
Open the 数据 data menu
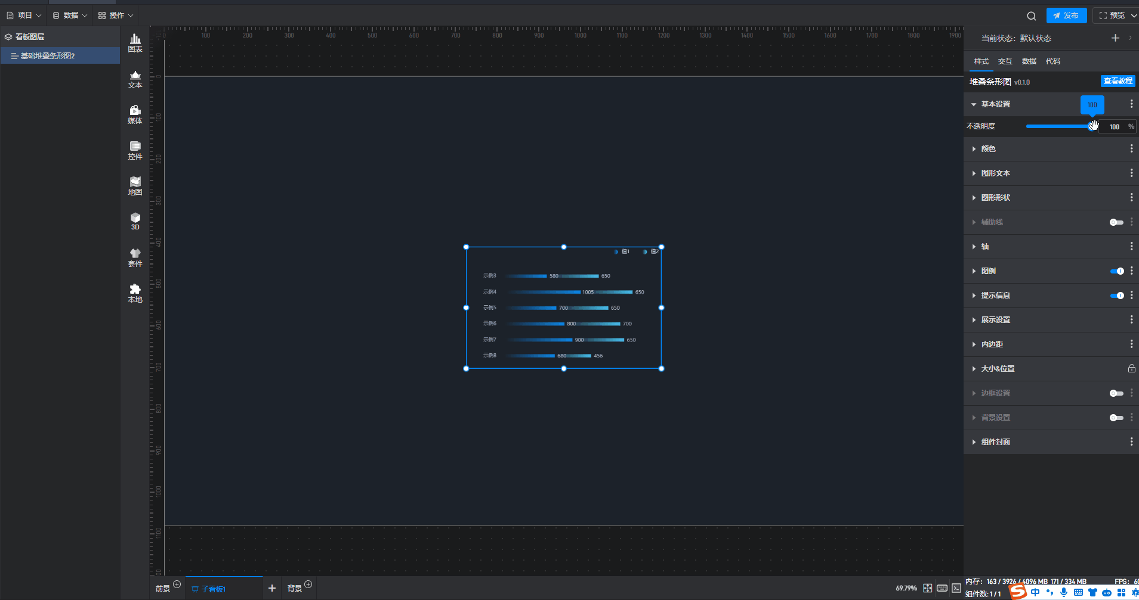pos(70,15)
